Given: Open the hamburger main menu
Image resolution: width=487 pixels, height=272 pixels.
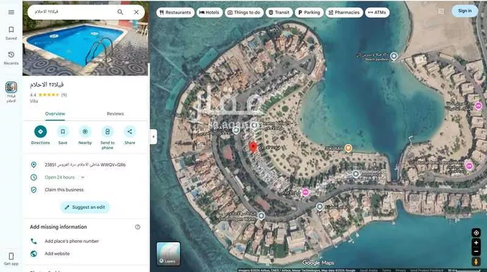Looking at the screenshot, I should [x=11, y=12].
